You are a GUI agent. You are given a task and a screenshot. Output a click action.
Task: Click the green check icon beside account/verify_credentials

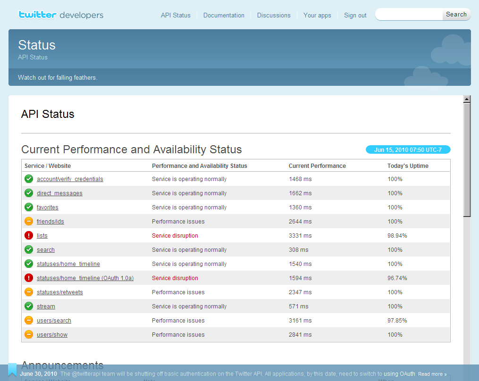29,179
